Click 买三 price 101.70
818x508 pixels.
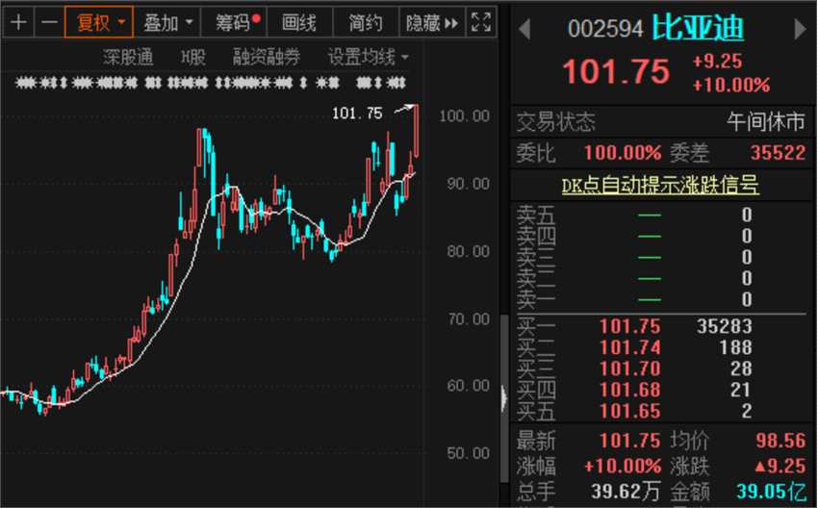click(x=630, y=368)
